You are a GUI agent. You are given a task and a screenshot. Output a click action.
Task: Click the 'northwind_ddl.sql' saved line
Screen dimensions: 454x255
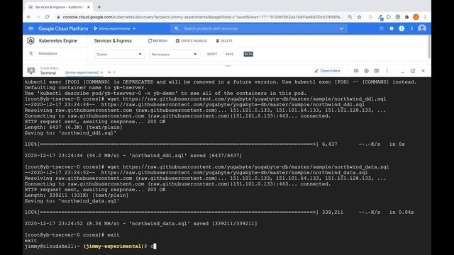tap(133, 156)
